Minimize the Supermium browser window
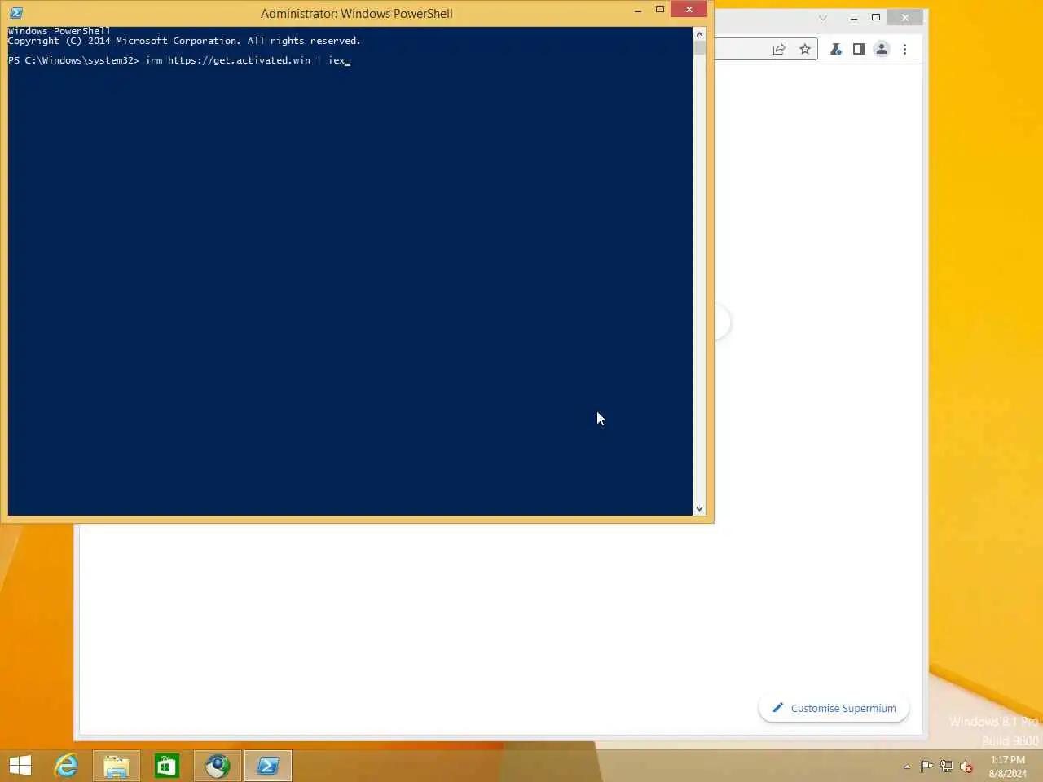Image resolution: width=1043 pixels, height=782 pixels. [854, 18]
